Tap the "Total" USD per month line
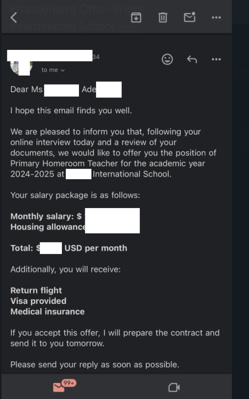Screen dimensions: 249x399 (x=95, y=248)
